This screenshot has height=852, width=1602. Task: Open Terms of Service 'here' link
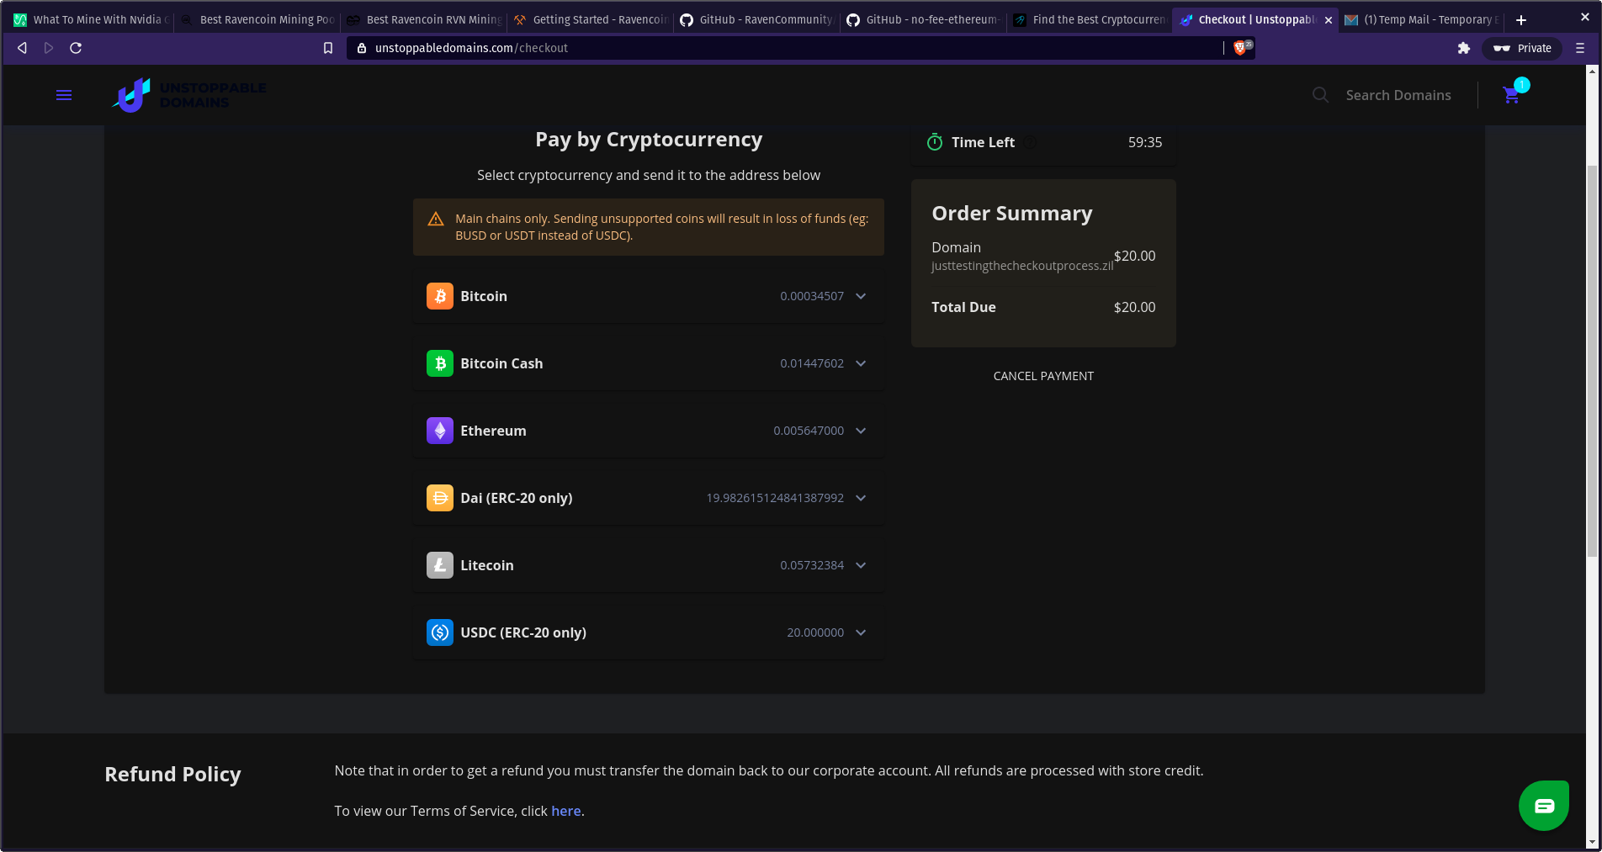(x=565, y=811)
